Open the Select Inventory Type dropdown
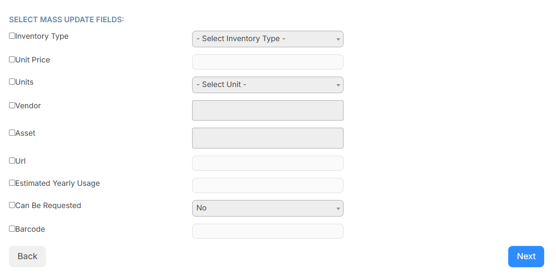The height and width of the screenshot is (279, 556). [x=267, y=39]
